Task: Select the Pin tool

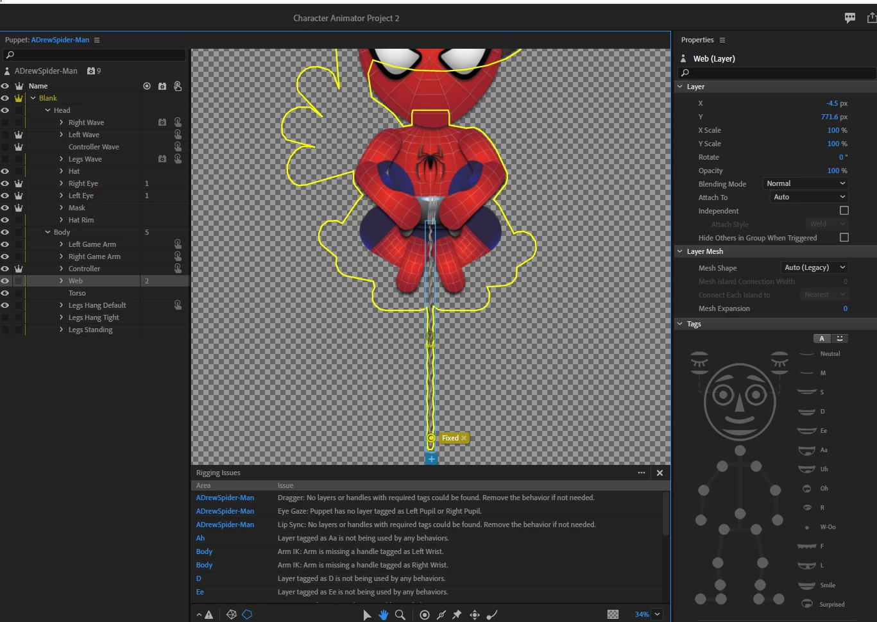Action: click(457, 614)
